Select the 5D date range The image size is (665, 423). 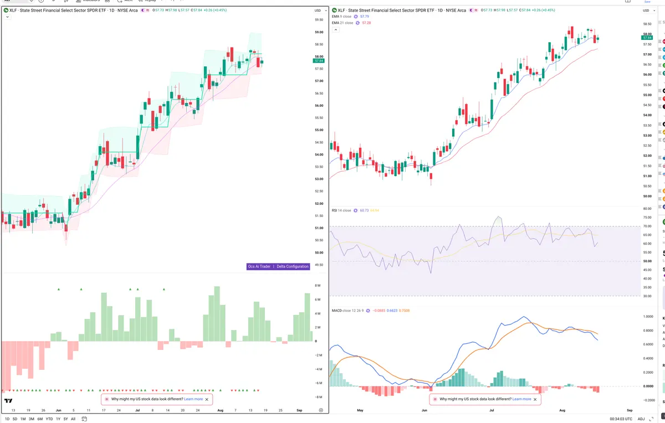tap(15, 419)
